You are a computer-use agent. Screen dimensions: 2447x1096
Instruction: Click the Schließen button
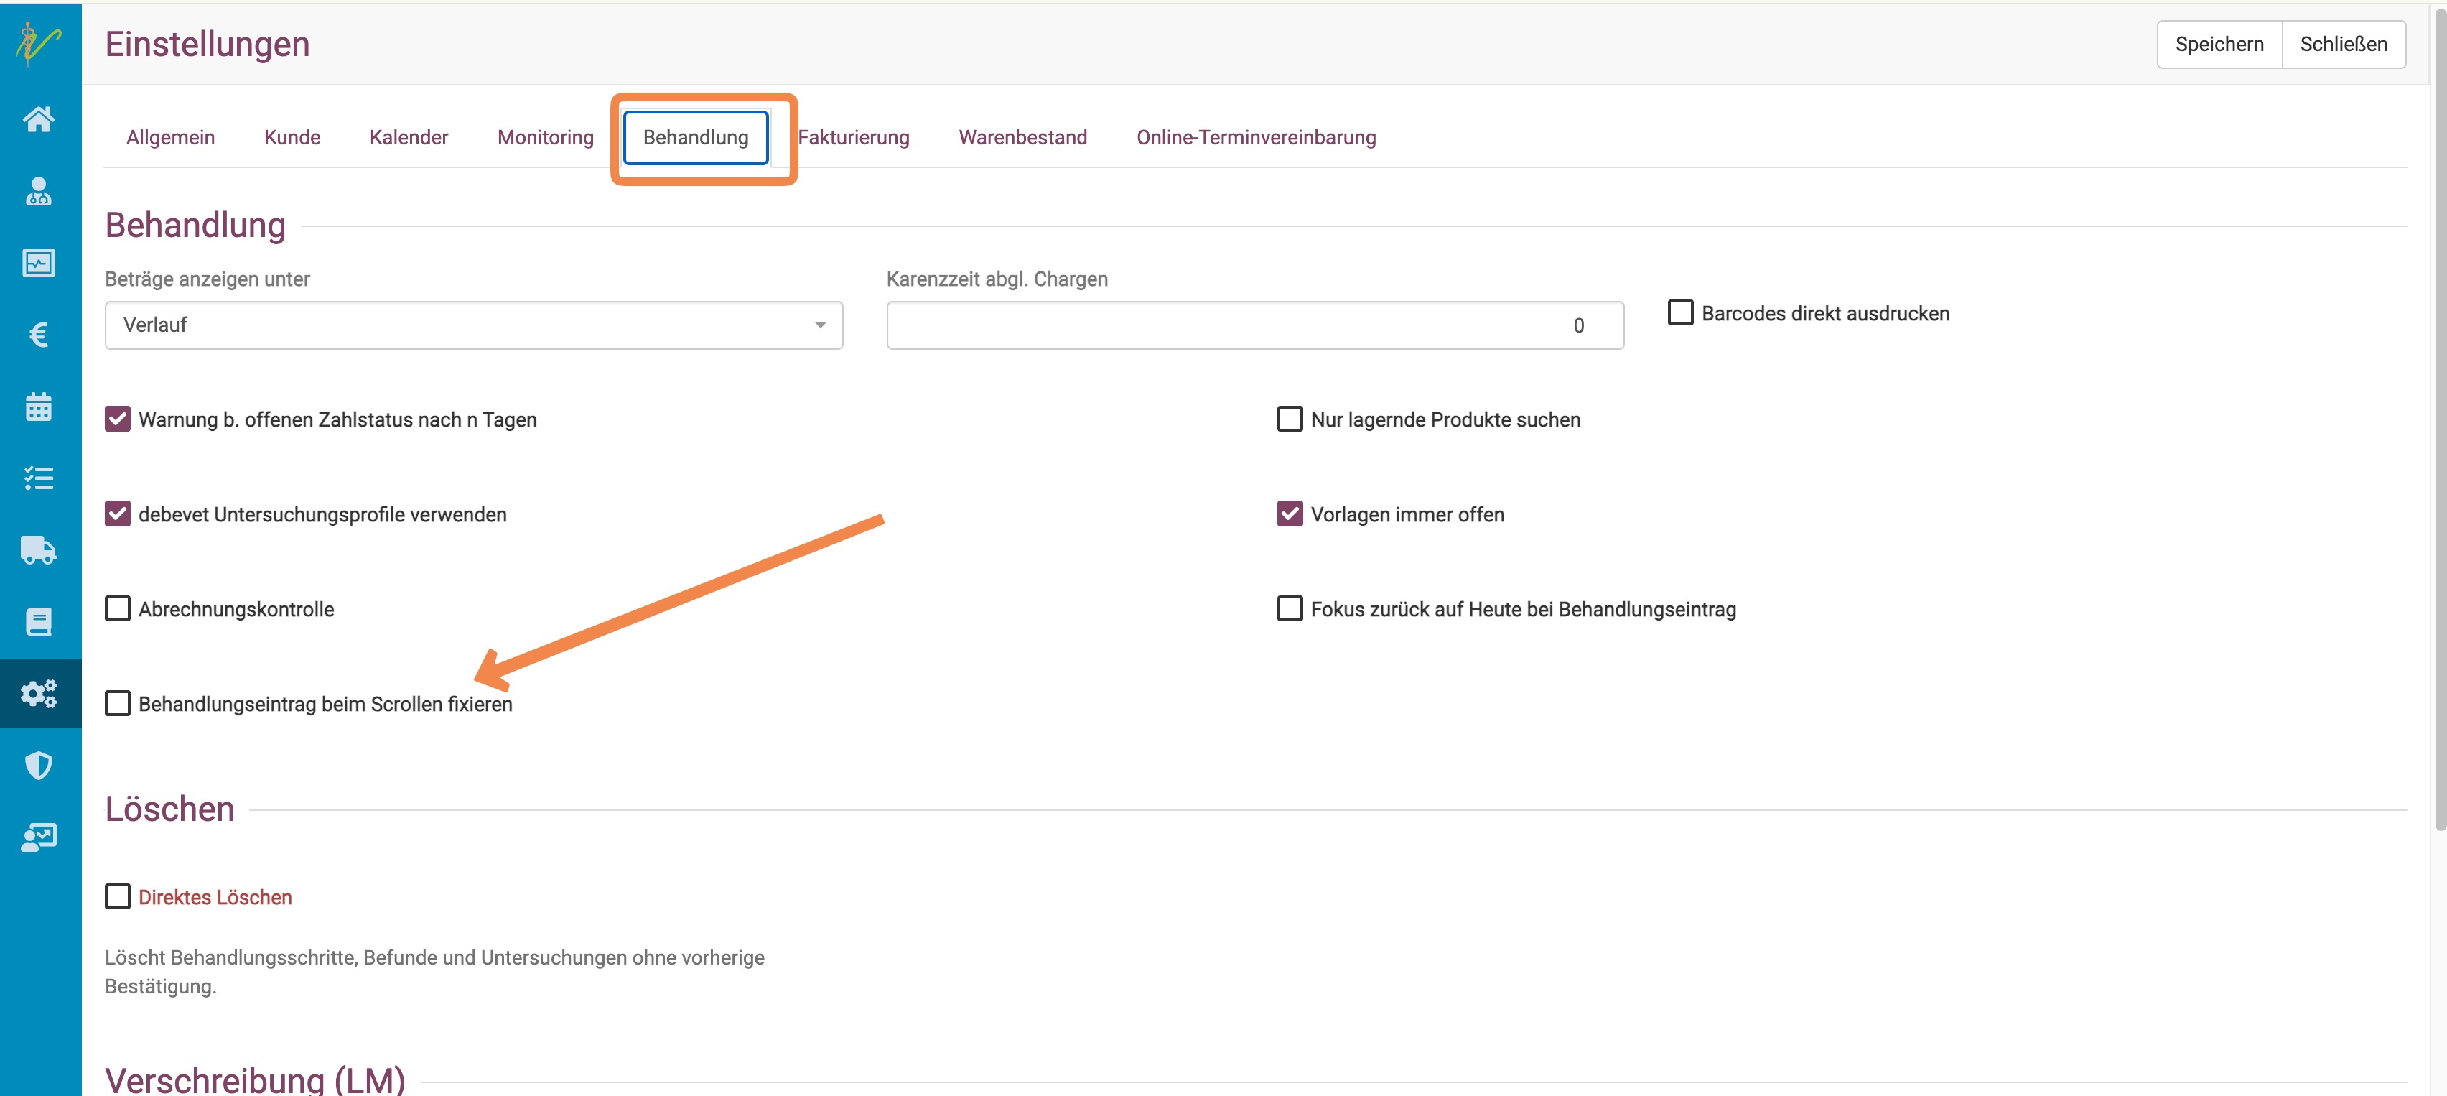(2344, 45)
